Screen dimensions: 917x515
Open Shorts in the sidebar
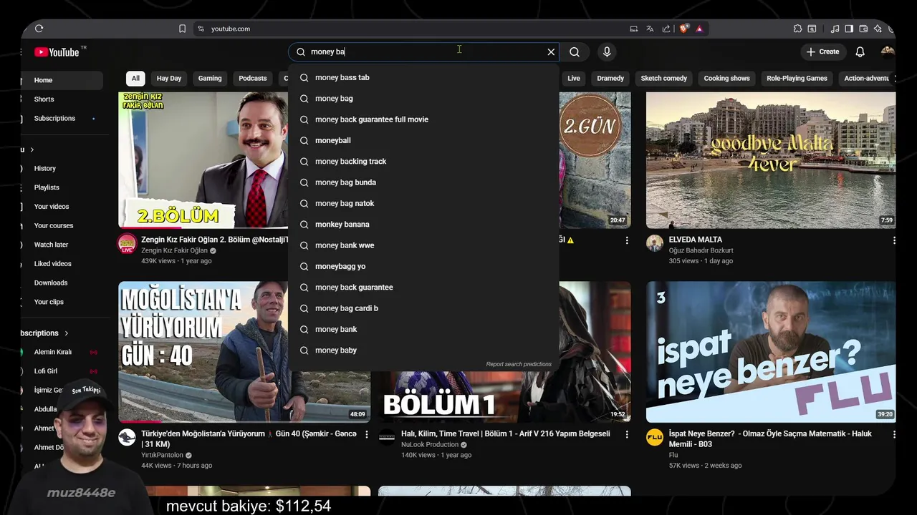point(62,99)
